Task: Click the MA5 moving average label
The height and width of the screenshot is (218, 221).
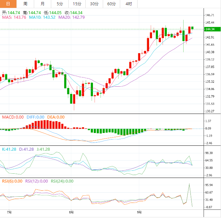Action: pos(14,17)
